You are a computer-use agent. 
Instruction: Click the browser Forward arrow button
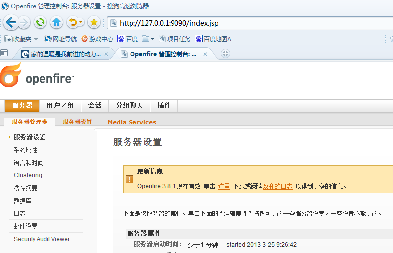pos(24,23)
